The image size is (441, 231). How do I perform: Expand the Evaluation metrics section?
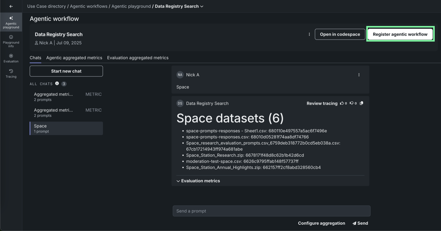point(198,181)
